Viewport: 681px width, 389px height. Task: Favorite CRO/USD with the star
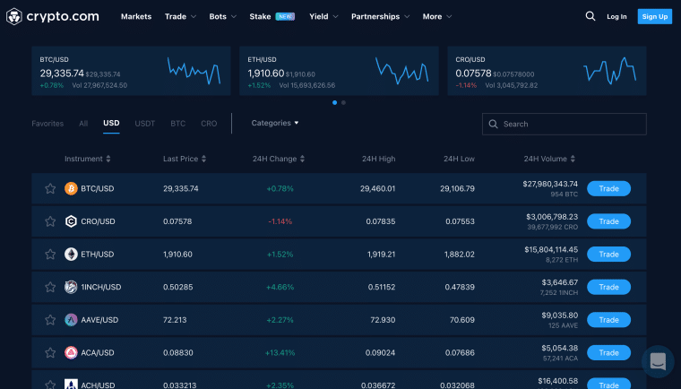[50, 221]
